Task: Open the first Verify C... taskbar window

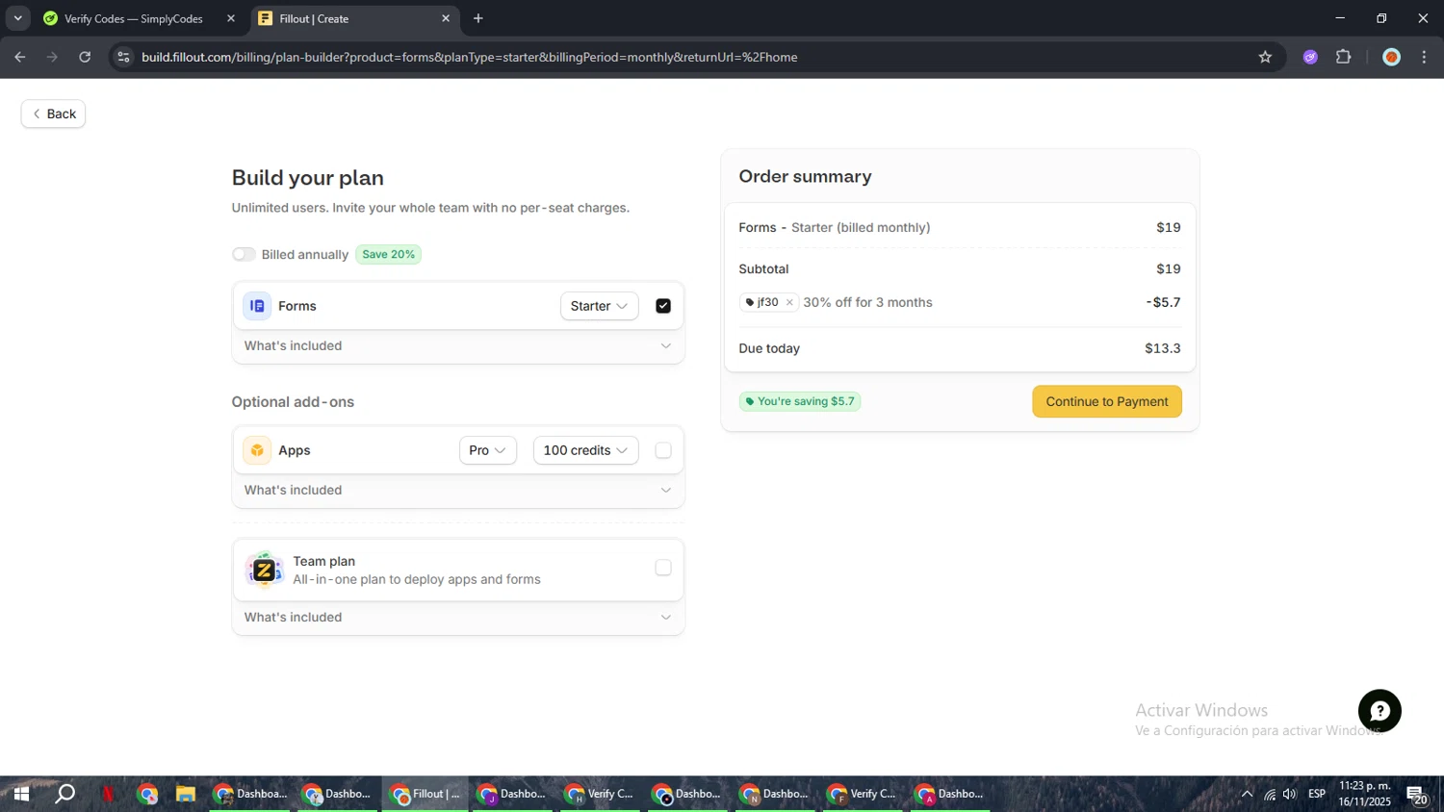Action: (601, 794)
